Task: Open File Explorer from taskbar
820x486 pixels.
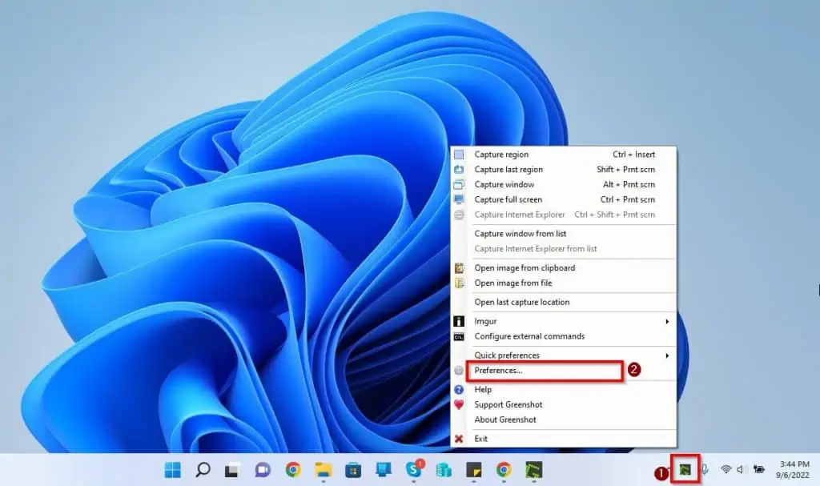Action: tap(324, 469)
